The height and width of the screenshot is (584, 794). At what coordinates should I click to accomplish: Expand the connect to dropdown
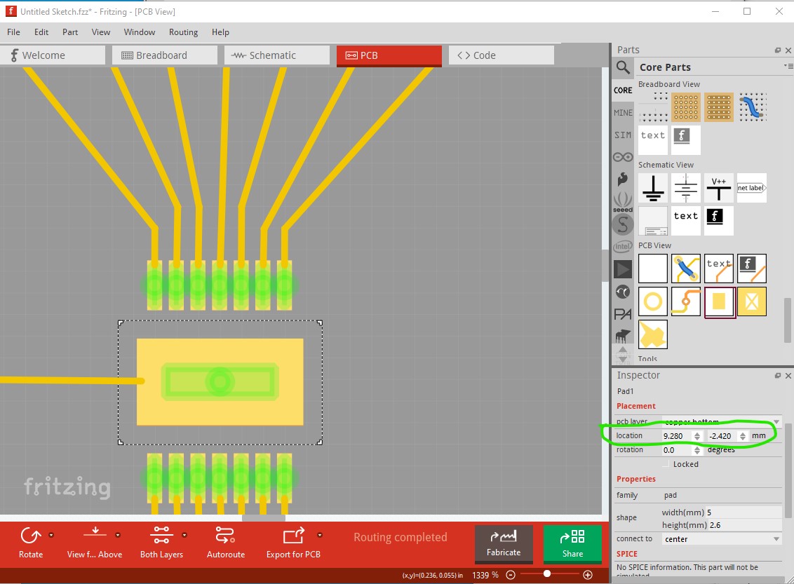(x=722, y=539)
